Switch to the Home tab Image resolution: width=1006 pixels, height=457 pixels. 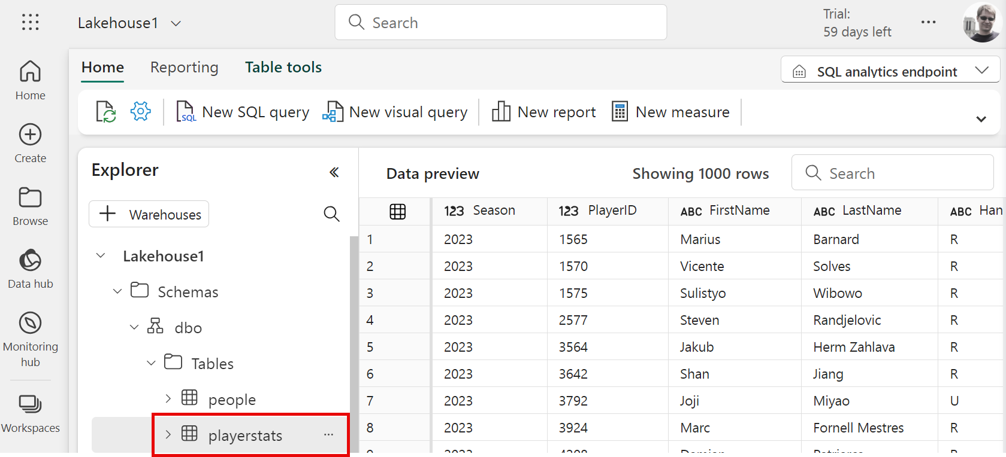point(102,68)
